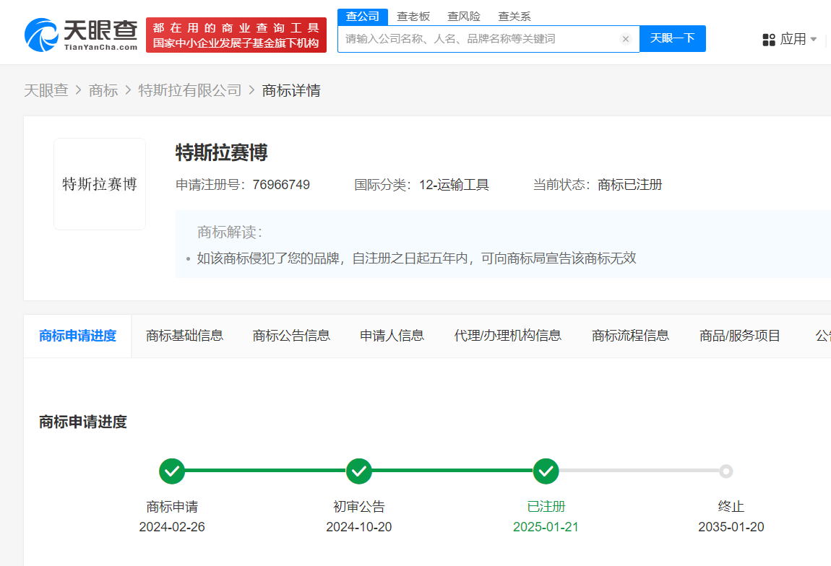The width and height of the screenshot is (831, 566).
Task: Click the red 国家中小企业发展子基金 banner
Action: point(236,35)
